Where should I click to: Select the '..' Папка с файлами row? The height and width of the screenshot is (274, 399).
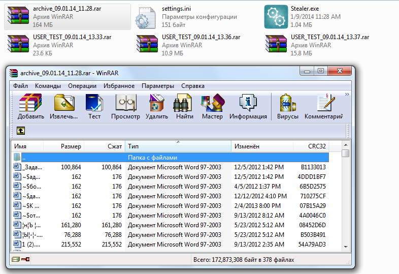175,158
